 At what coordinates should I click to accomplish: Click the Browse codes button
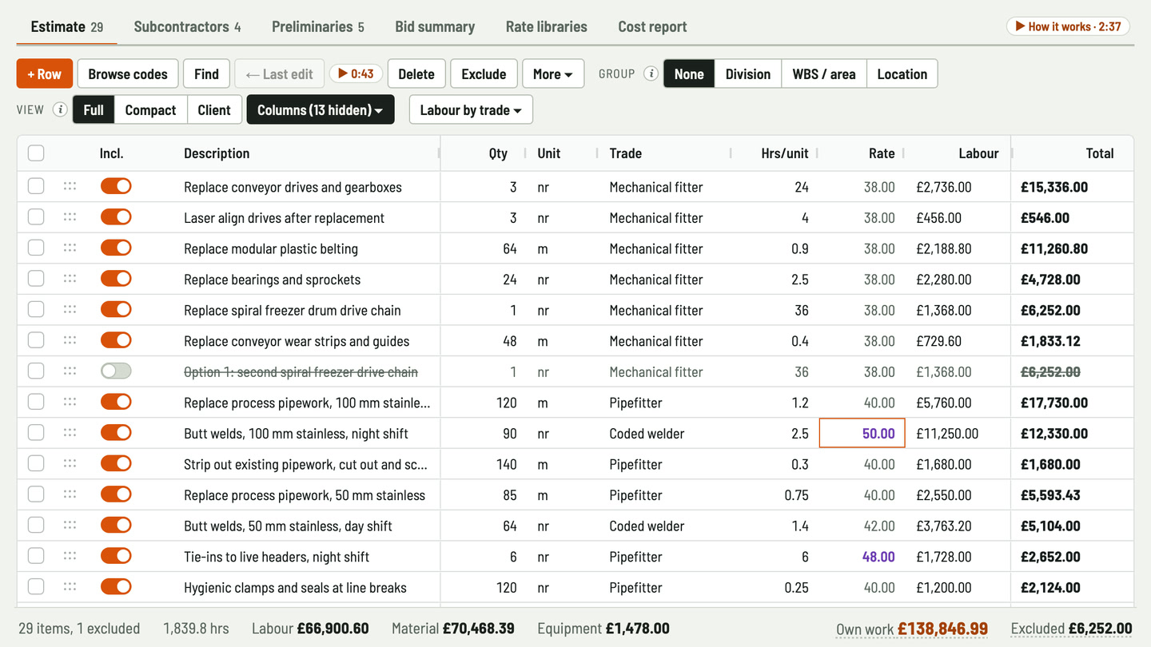click(128, 73)
